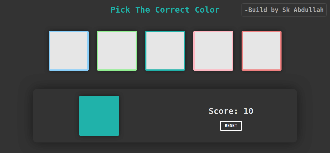This screenshot has height=153, width=330.
Task: Reset the score using the white-outlined button
Action: click(231, 126)
